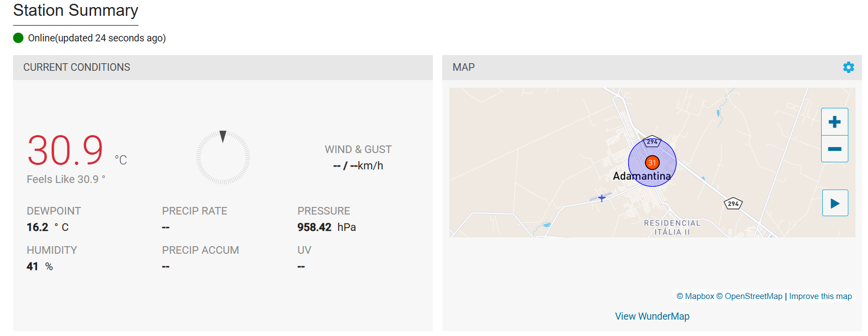868x336 pixels.
Task: Click the 294 highway shield at right
Action: coord(733,204)
